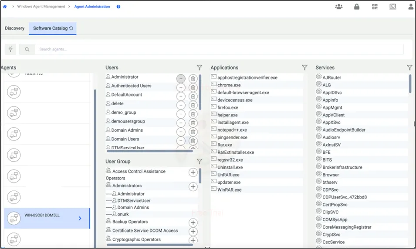Viewport: 416px width, 249px height.
Task: Delete the Domain Admins entry
Action: tap(193, 132)
